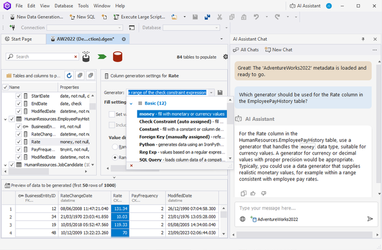Open data generation options gear
382x250 pixels.
click(226, 57)
